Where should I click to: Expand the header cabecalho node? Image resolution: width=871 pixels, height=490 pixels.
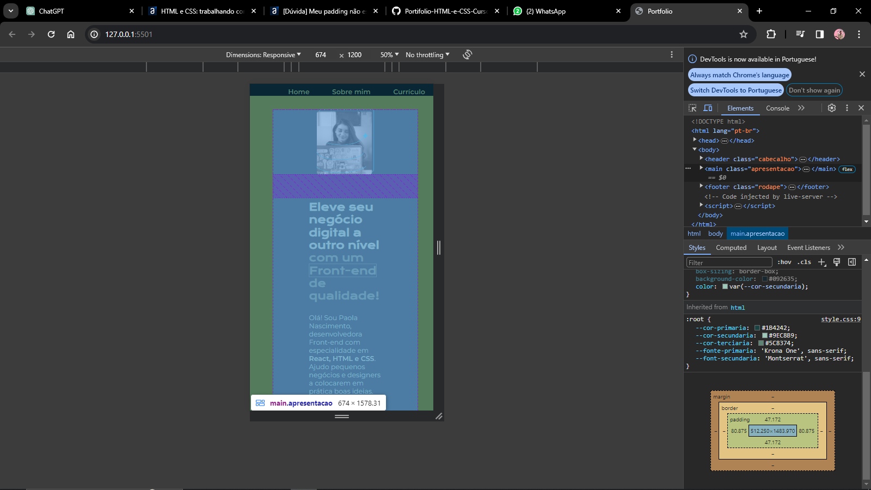click(x=701, y=158)
